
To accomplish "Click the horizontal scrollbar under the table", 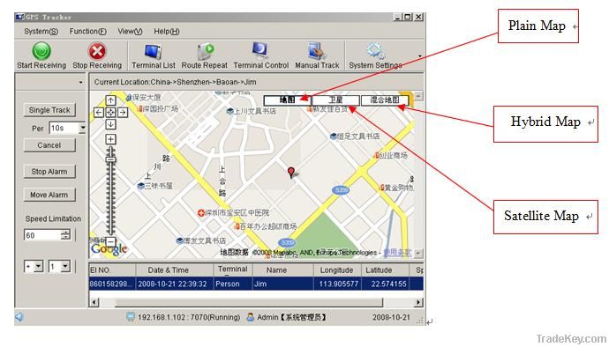I will coord(249,302).
